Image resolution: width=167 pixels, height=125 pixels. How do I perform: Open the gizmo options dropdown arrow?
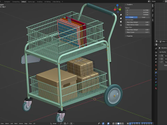[x=105, y=124]
